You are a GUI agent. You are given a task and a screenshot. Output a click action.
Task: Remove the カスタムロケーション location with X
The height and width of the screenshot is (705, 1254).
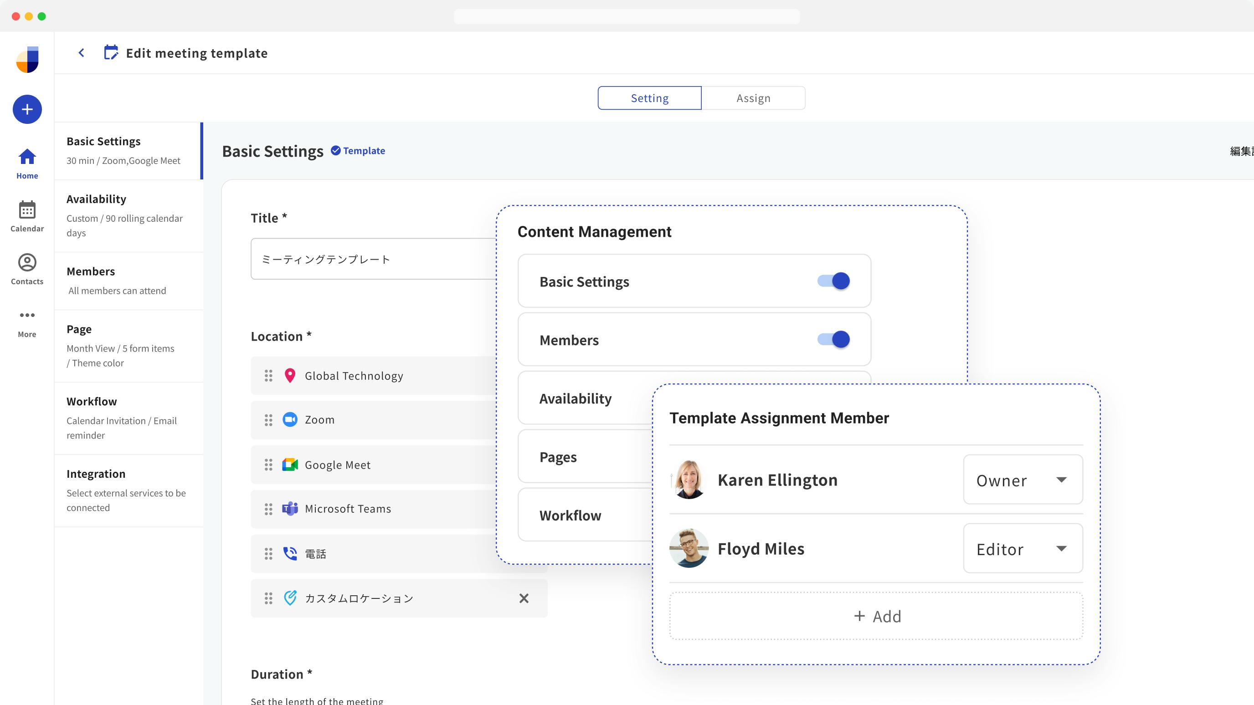coord(524,598)
